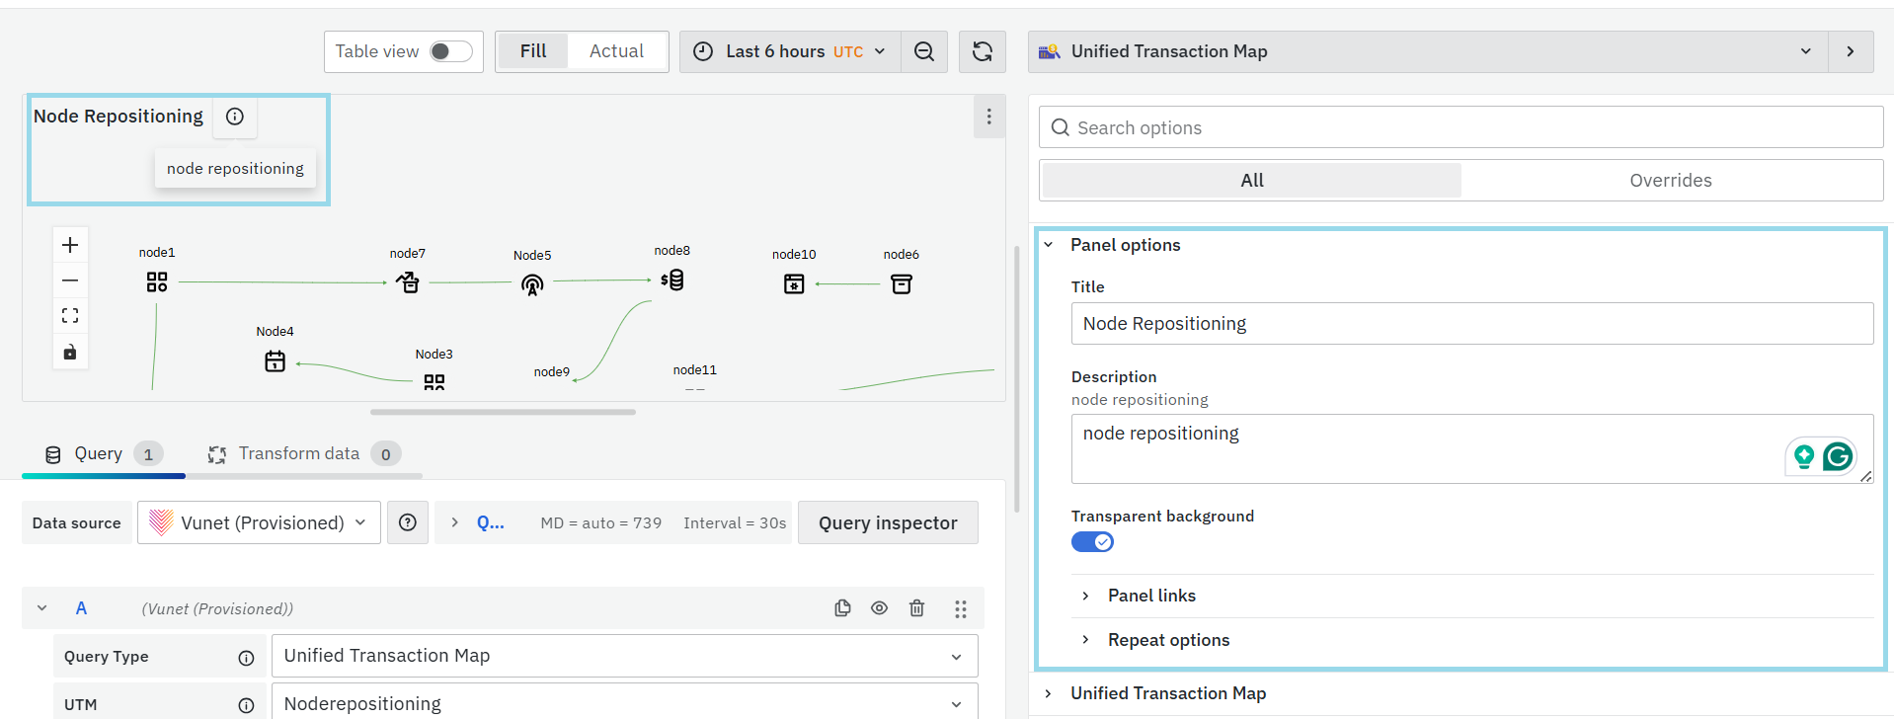This screenshot has width=1894, height=719.
Task: Zoom in on the node map
Action: coord(70,245)
